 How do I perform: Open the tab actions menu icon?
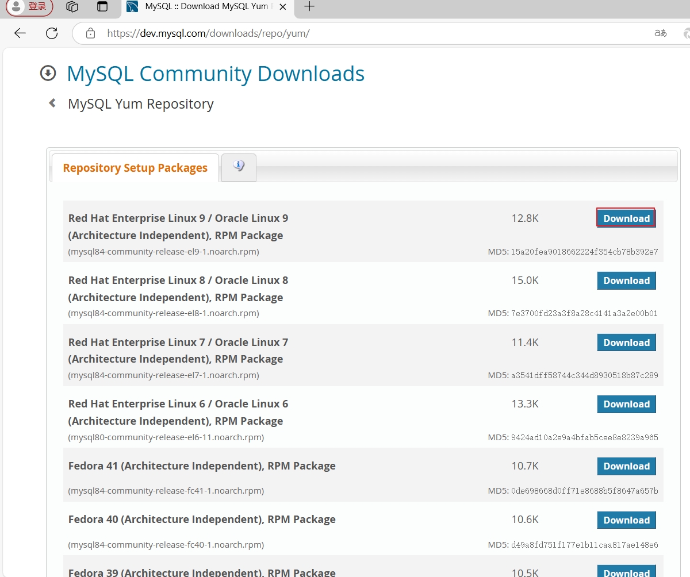pyautogui.click(x=102, y=7)
